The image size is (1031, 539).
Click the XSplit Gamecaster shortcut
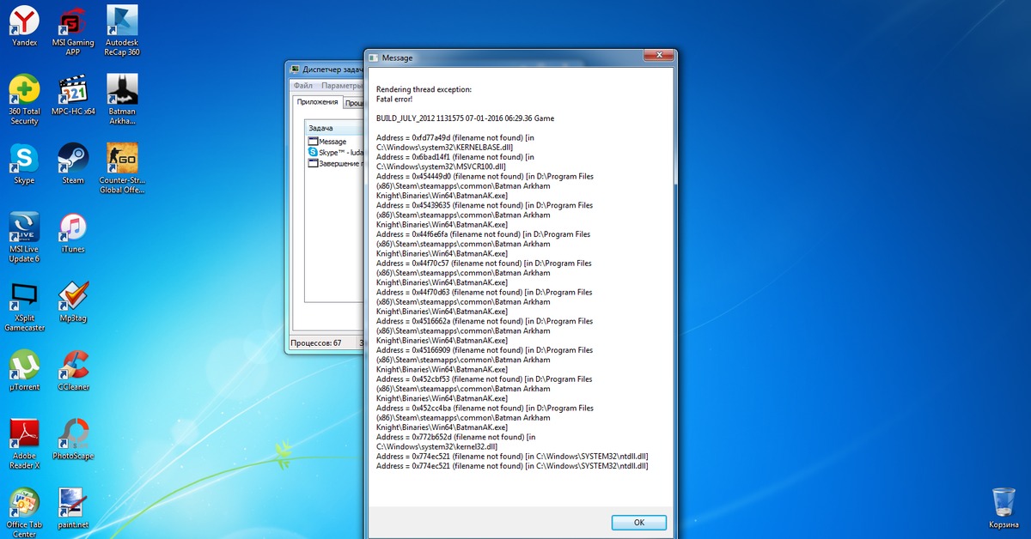coord(24,297)
